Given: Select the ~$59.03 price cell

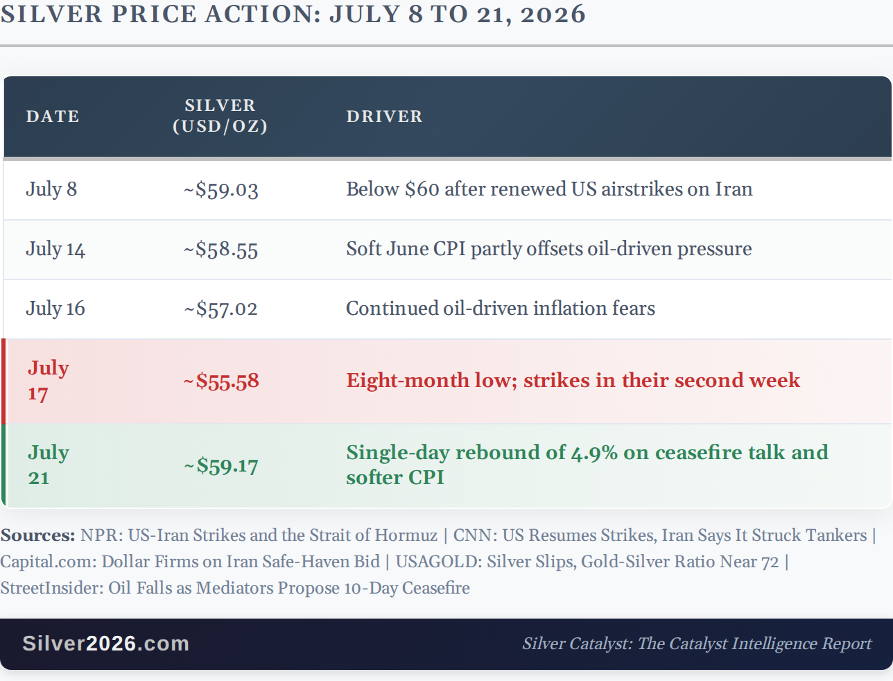Looking at the screenshot, I should pos(221,190).
